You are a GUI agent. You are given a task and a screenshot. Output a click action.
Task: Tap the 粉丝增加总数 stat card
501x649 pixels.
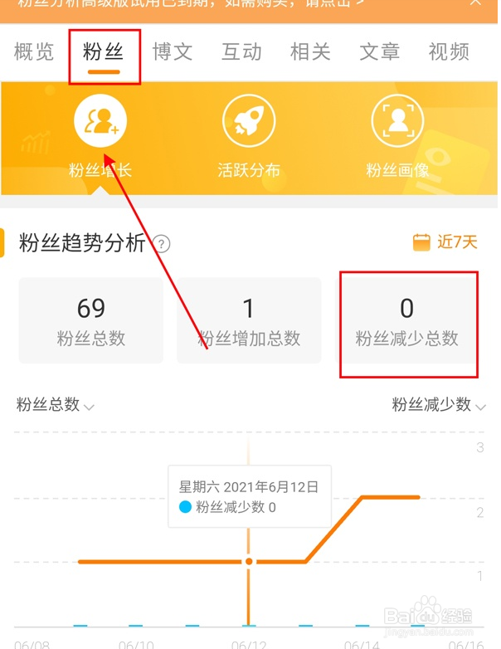point(249,320)
